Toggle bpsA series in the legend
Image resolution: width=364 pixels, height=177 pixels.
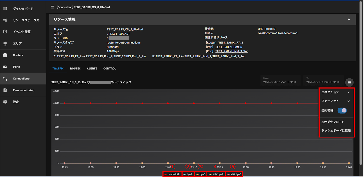pos(188,174)
